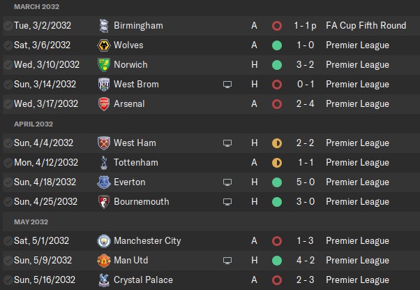Click the red loss indicator for Crystal Palace
420x290 pixels.
(x=277, y=280)
